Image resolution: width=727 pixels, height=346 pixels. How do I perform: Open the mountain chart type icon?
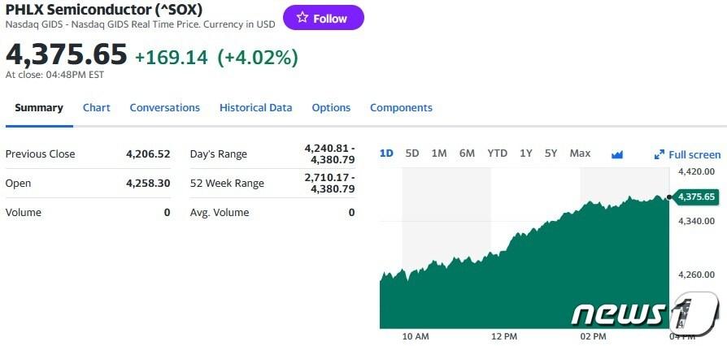(x=616, y=154)
